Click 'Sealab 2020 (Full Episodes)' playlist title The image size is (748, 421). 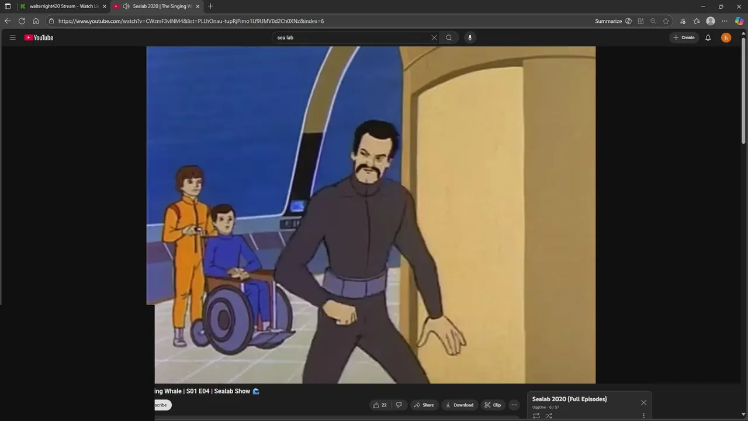[x=569, y=399]
